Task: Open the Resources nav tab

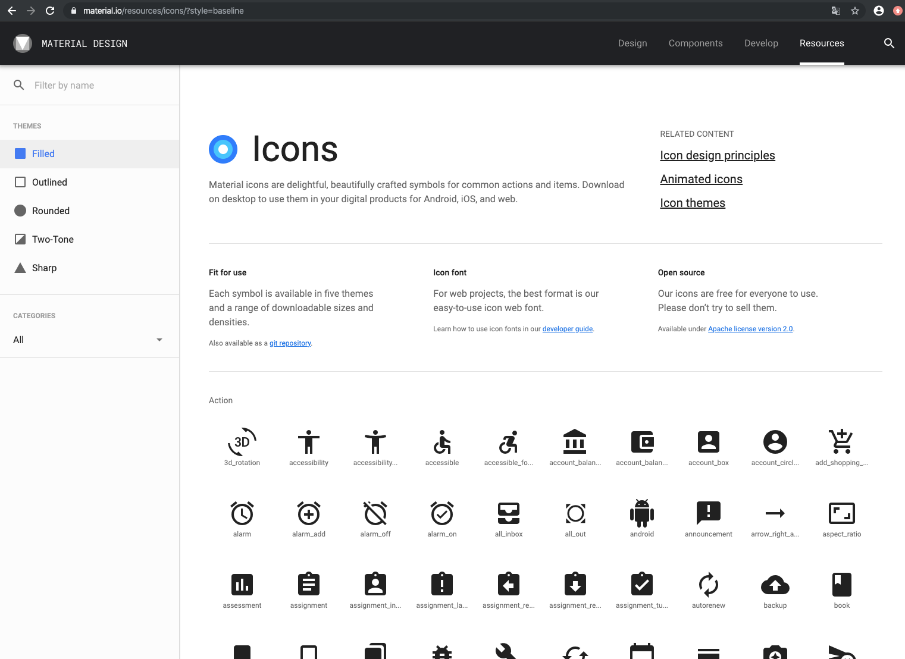Action: click(x=822, y=43)
